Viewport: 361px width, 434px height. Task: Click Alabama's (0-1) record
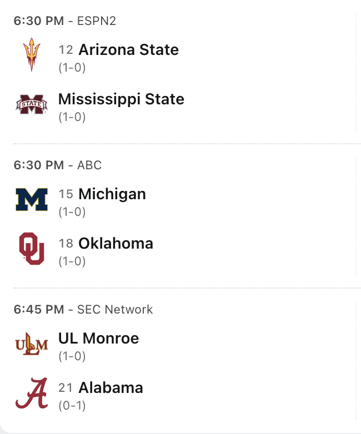click(x=72, y=406)
